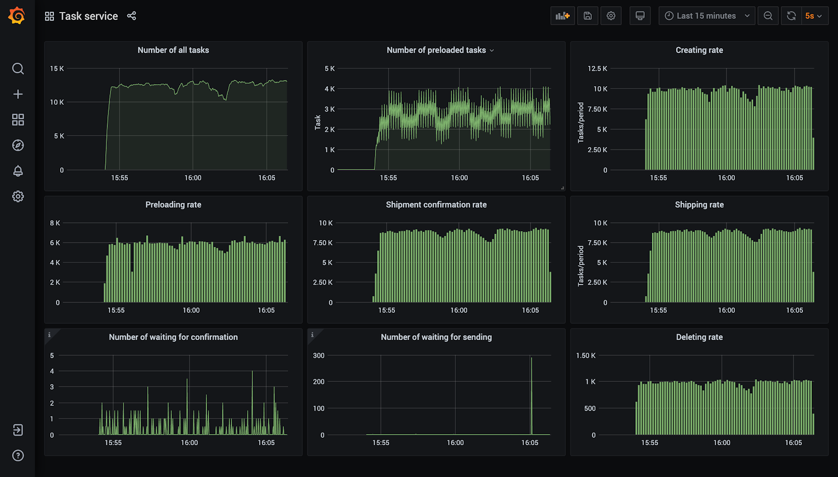
Task: Open the Dashboards icon in sidebar
Action: pos(18,120)
